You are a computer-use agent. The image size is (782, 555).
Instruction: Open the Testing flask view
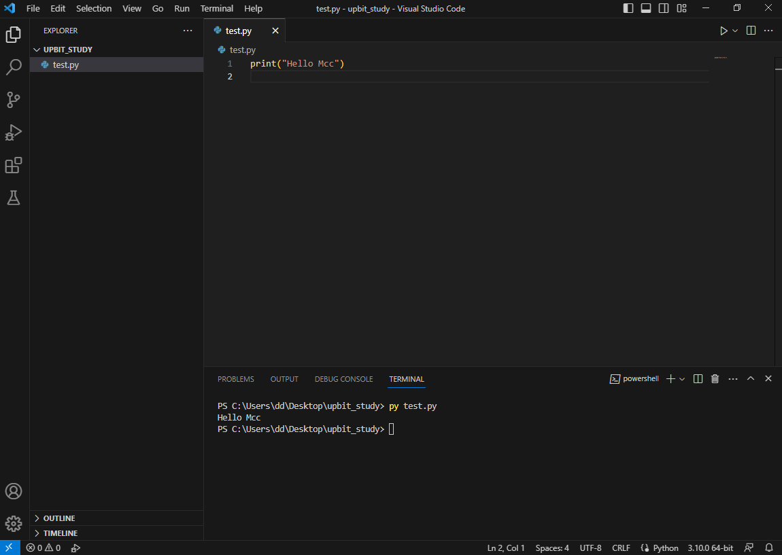pos(14,198)
